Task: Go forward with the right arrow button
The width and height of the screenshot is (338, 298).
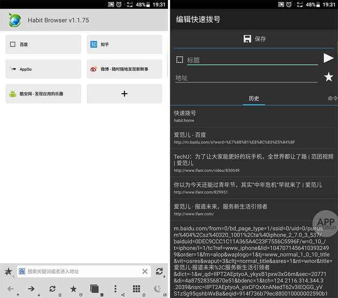Action: click(x=31, y=289)
